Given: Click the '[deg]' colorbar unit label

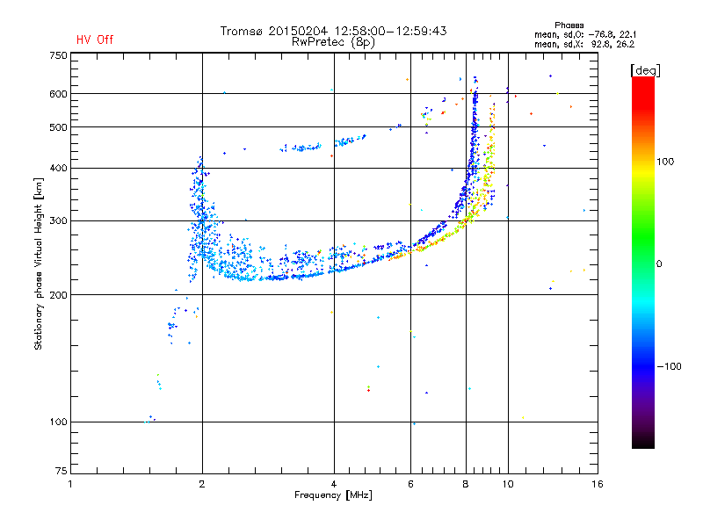Looking at the screenshot, I should tap(645, 70).
